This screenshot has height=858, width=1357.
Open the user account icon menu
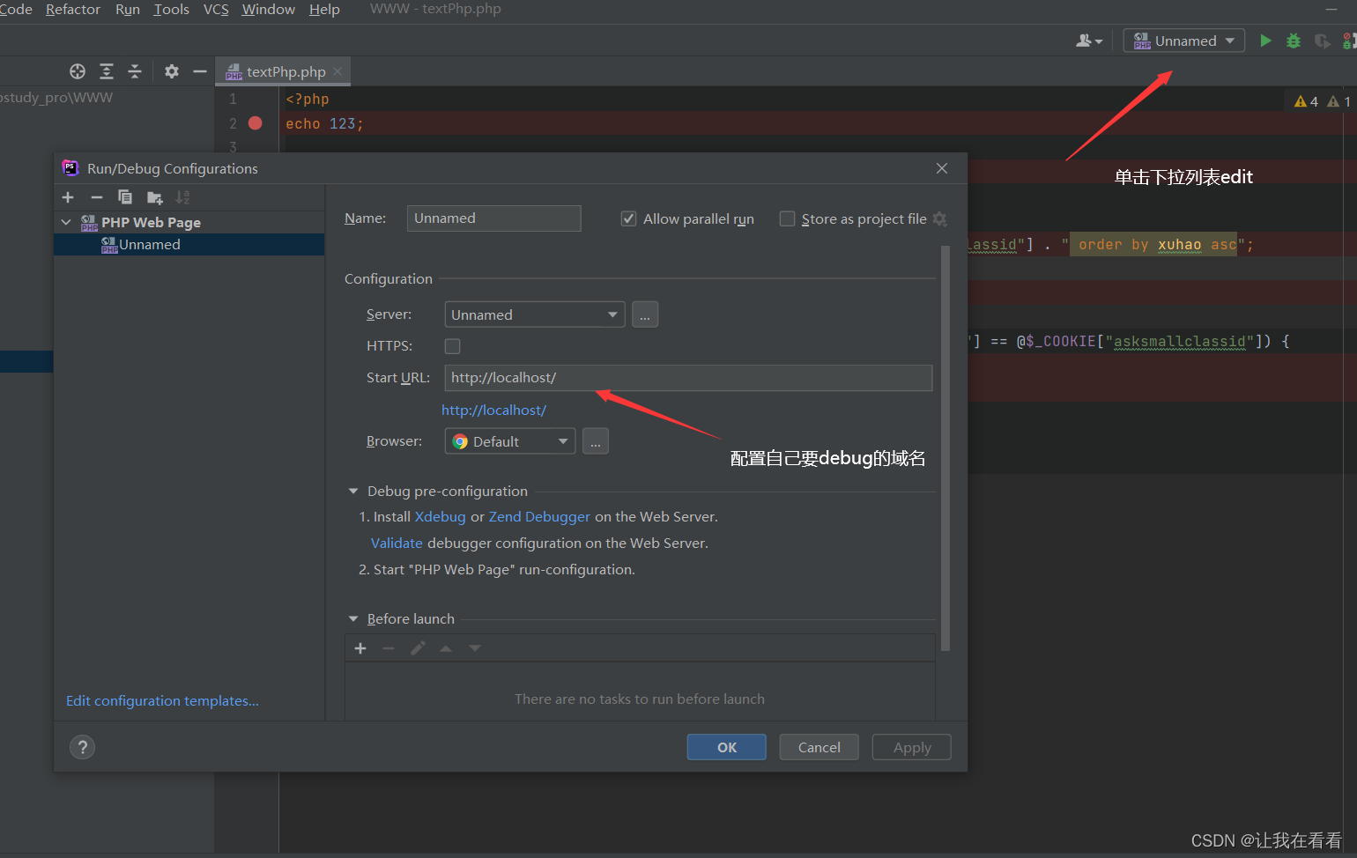pyautogui.click(x=1089, y=41)
